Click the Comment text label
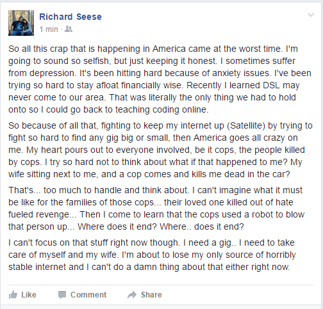 tap(88, 295)
